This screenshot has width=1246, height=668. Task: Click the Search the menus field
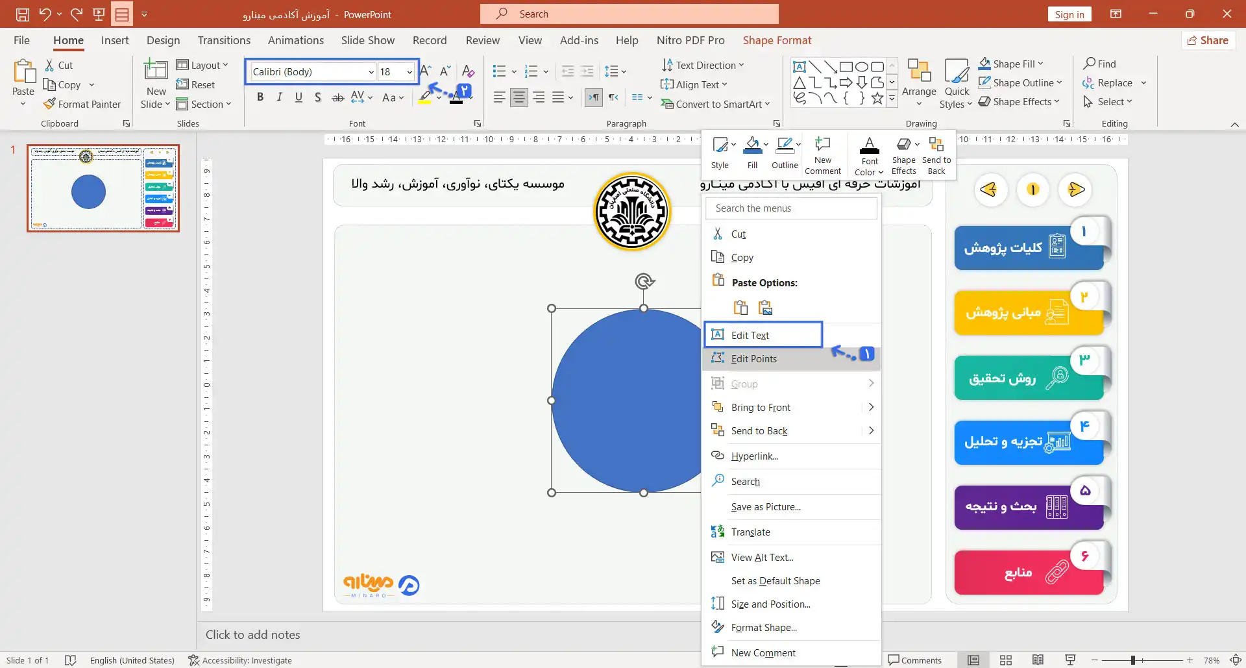(791, 208)
